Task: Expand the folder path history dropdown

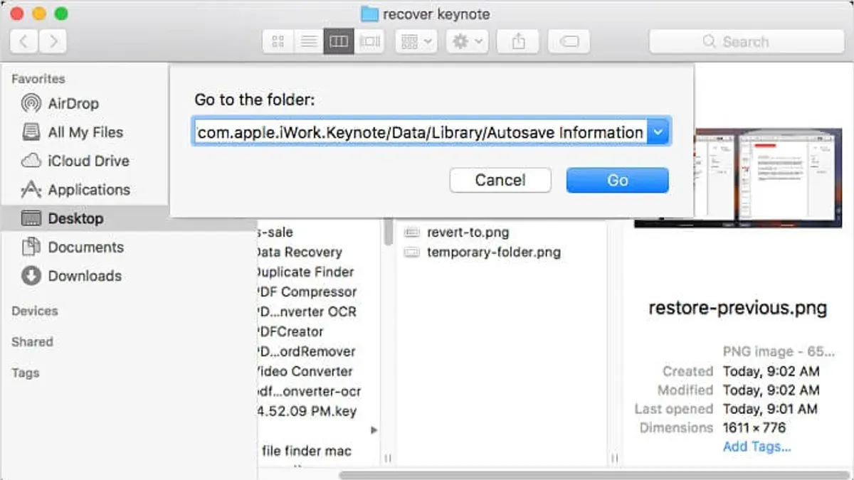Action: [658, 132]
